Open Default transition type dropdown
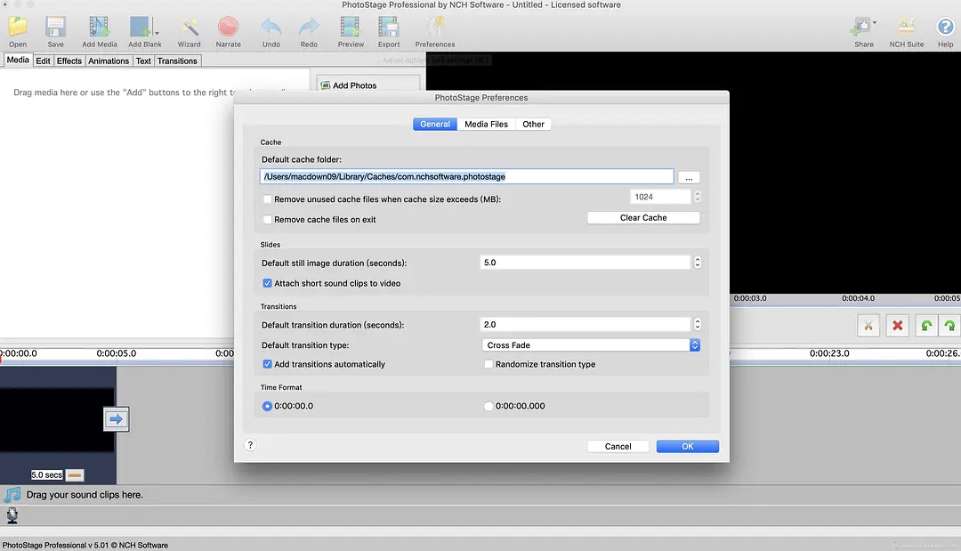 click(x=591, y=345)
